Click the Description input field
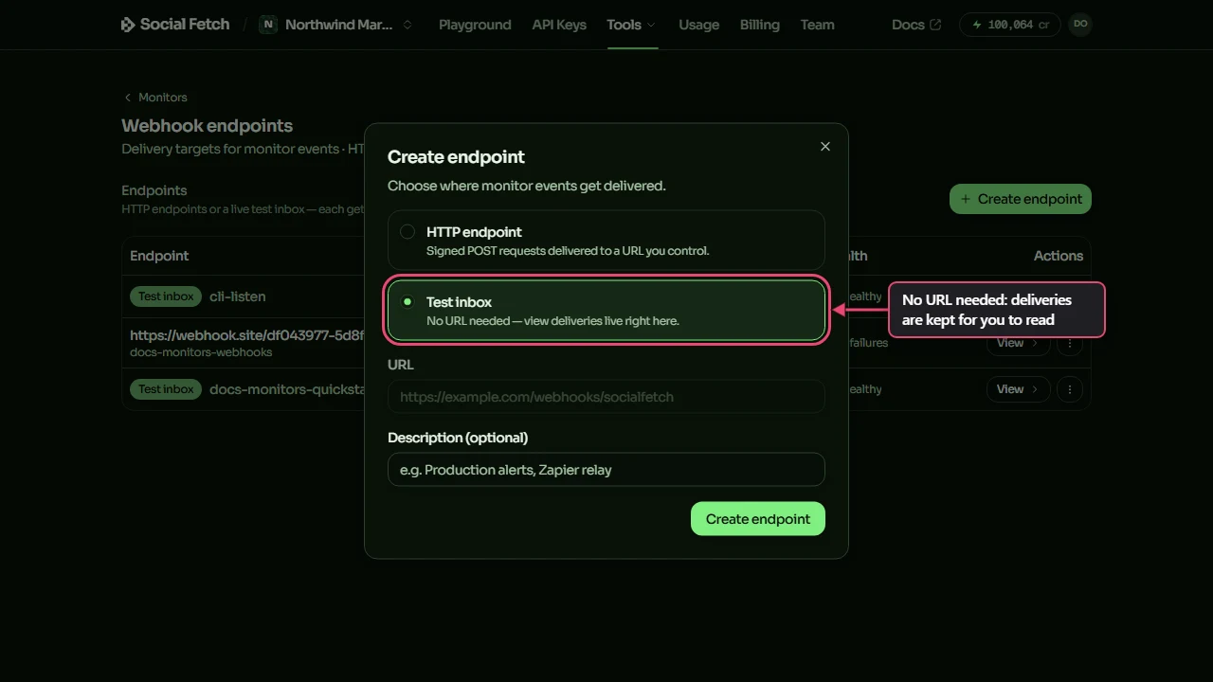This screenshot has width=1213, height=682. [606, 470]
